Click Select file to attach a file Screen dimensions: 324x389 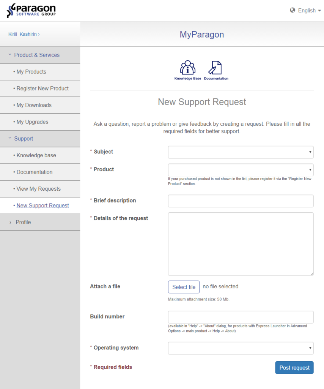point(184,287)
